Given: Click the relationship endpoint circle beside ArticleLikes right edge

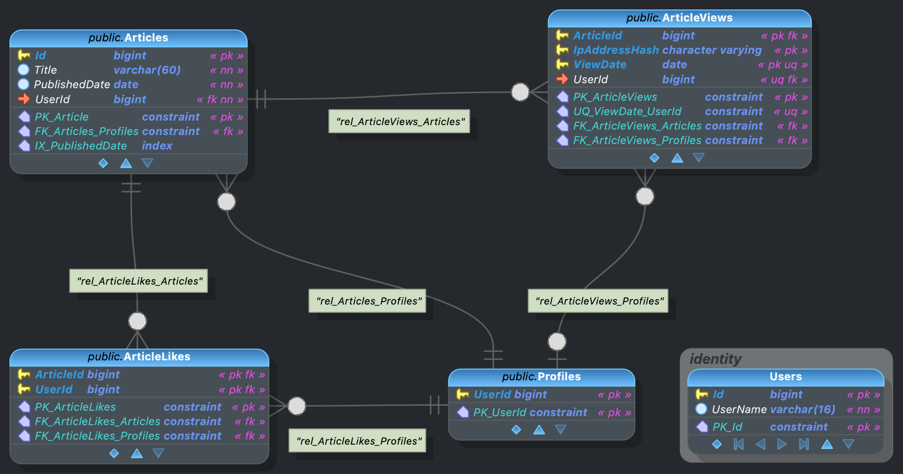Looking at the screenshot, I should click(x=297, y=406).
